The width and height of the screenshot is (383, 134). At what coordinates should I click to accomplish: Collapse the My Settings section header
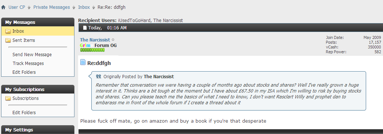(38, 130)
